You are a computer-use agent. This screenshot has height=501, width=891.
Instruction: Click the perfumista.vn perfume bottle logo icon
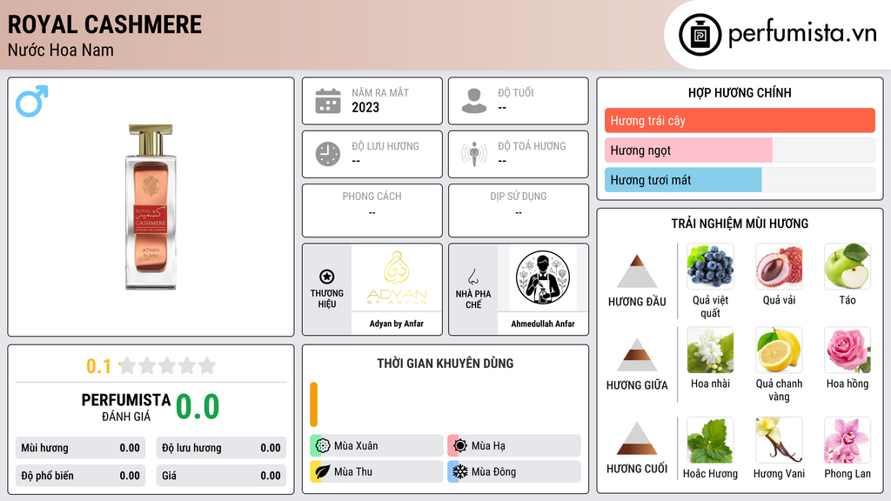[700, 35]
